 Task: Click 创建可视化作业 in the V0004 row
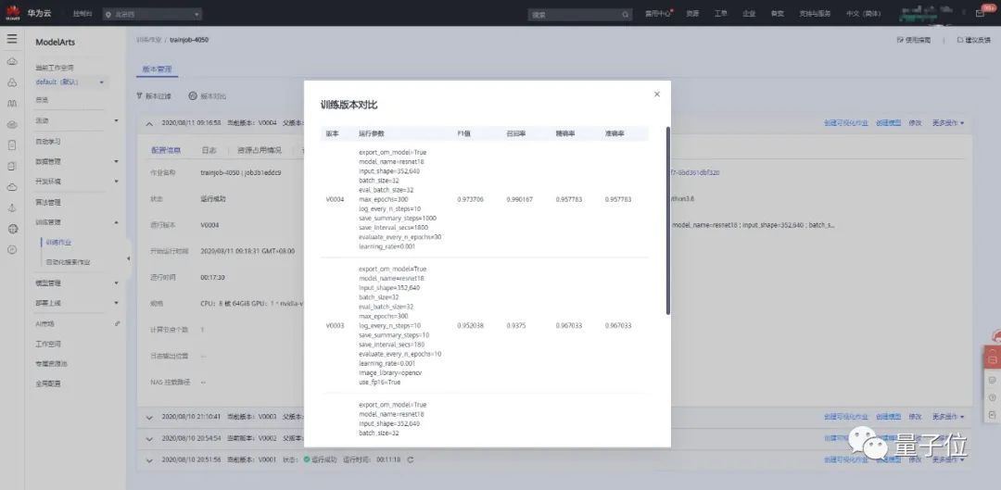coord(846,123)
